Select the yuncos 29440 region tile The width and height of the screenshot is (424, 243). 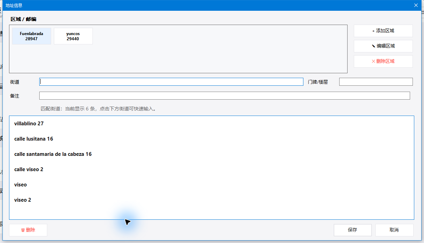tap(73, 36)
